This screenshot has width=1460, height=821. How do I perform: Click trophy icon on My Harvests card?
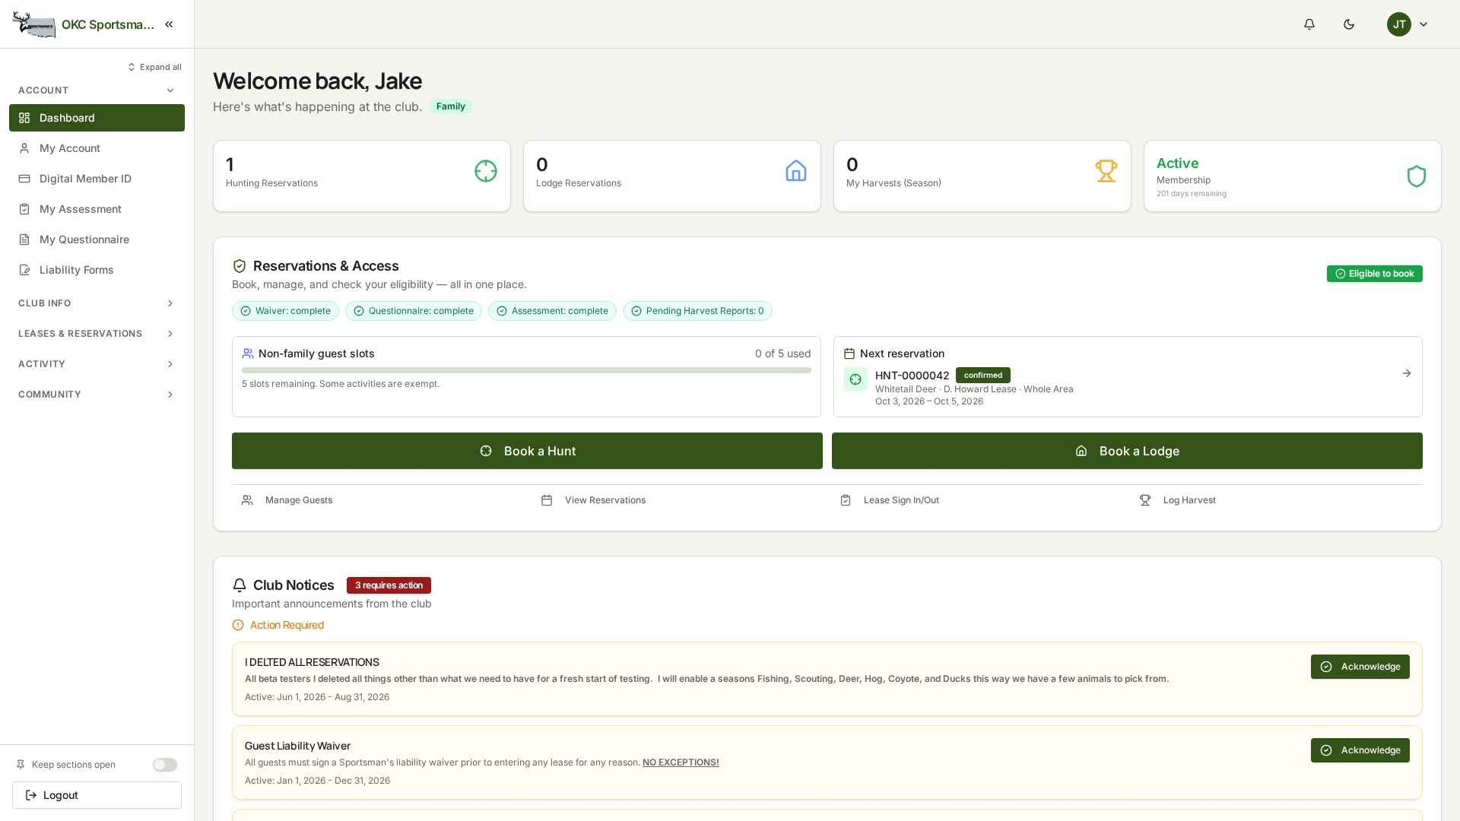(1106, 171)
